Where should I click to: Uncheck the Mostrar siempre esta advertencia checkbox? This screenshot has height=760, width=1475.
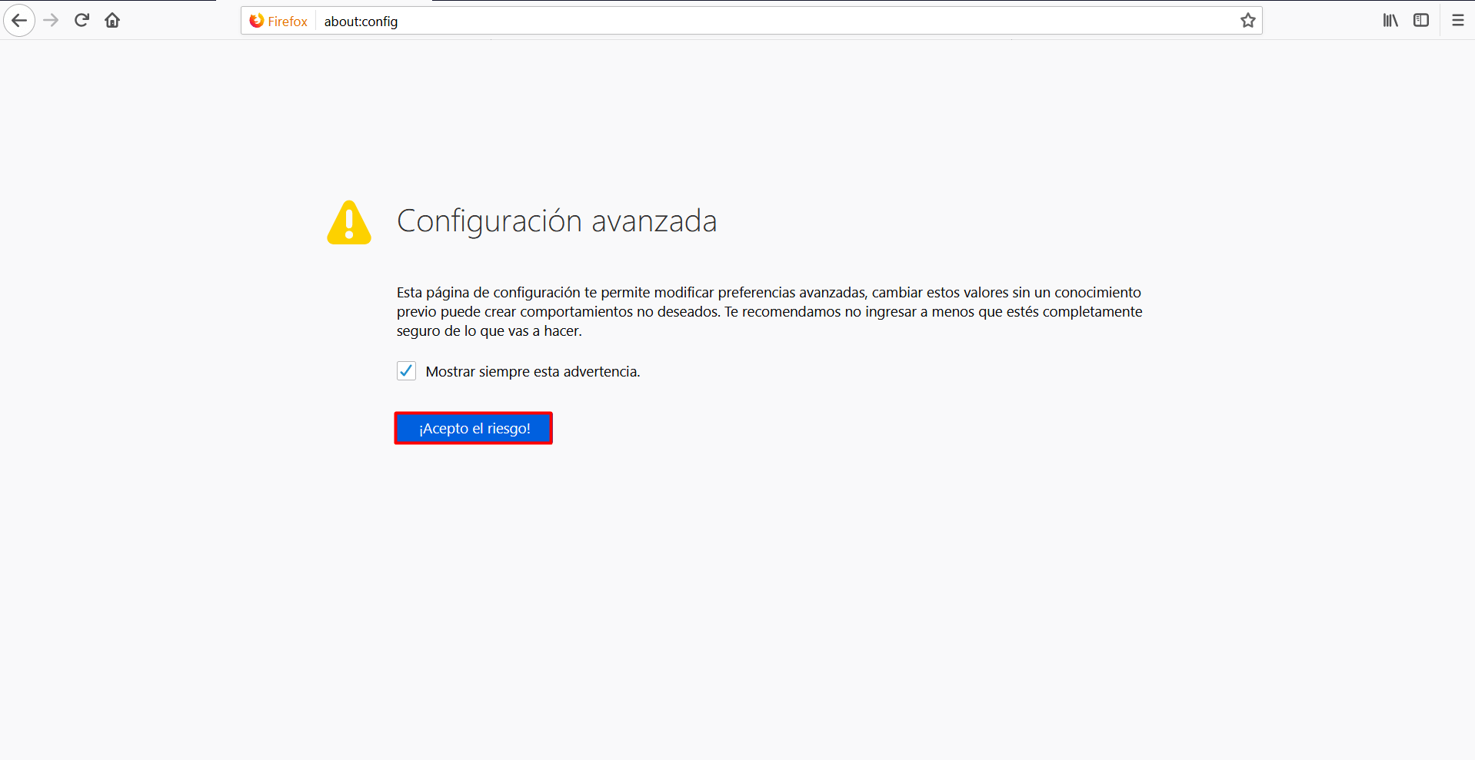(x=406, y=371)
